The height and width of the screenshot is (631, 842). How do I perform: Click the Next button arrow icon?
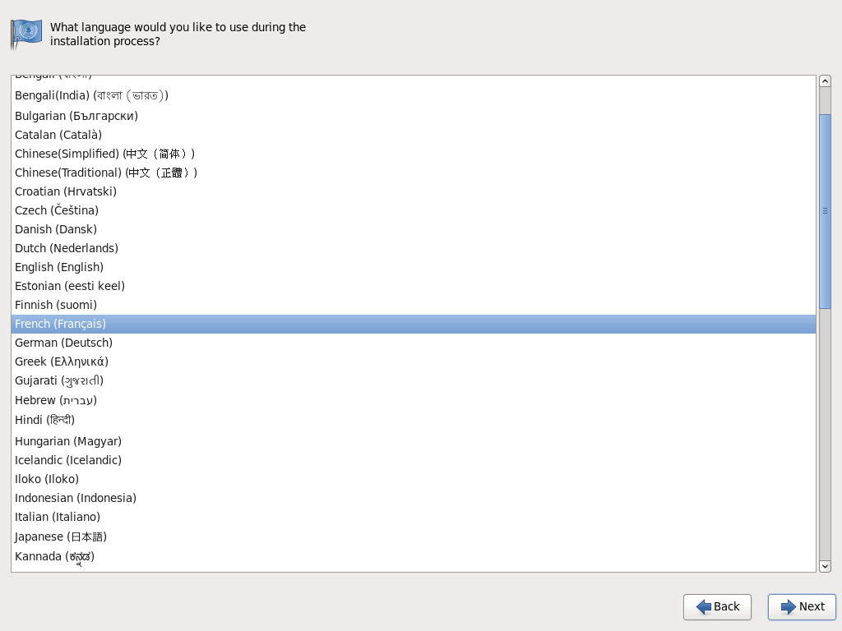coord(788,606)
